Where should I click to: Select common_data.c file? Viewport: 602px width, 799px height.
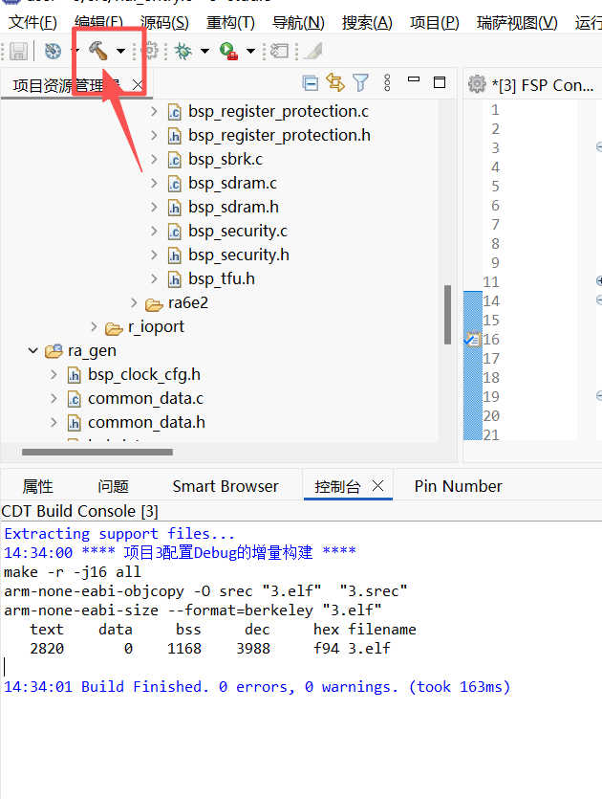pyautogui.click(x=145, y=398)
